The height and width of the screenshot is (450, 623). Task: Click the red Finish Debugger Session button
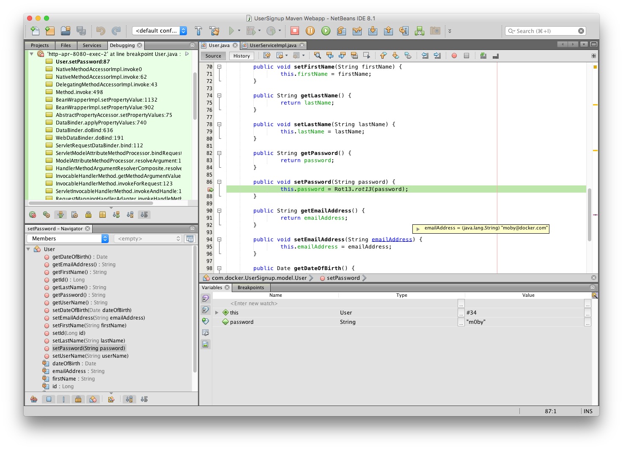(x=295, y=30)
